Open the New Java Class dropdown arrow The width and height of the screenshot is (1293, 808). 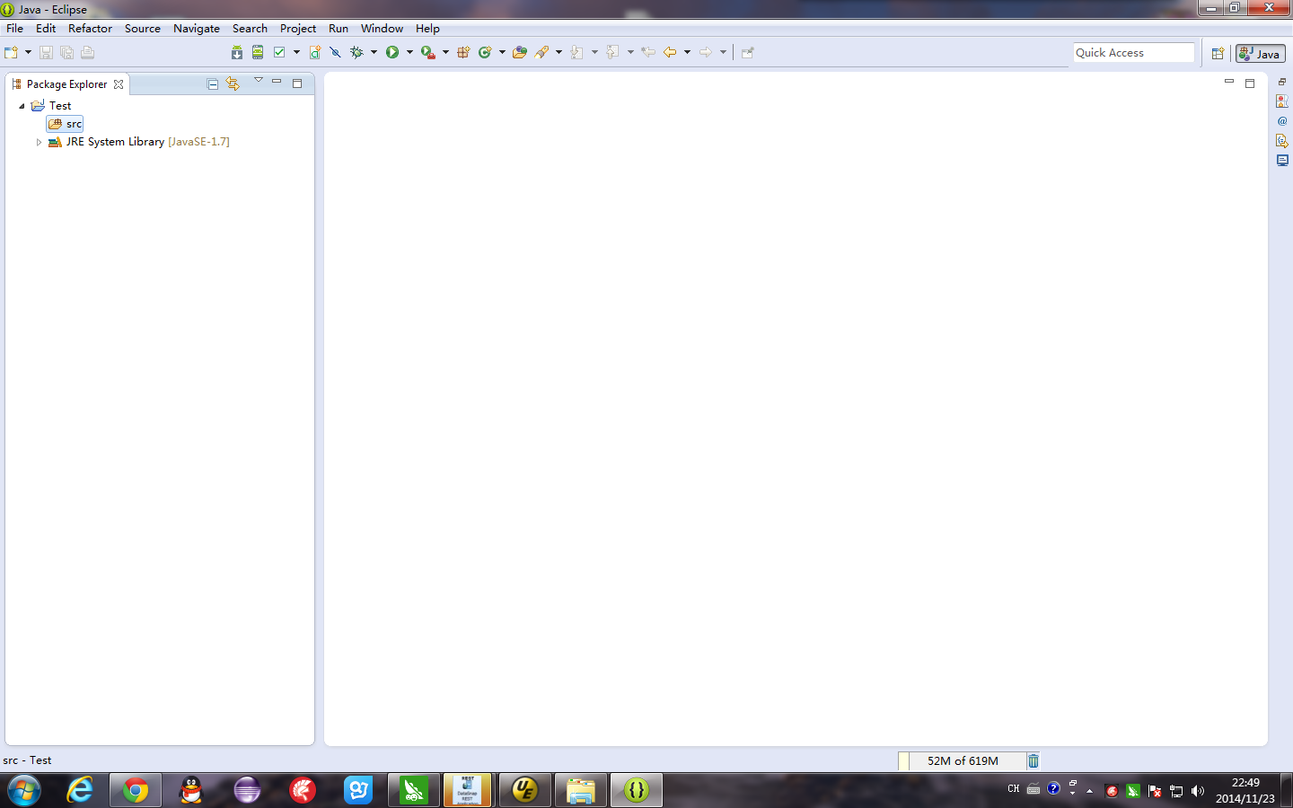coord(502,52)
